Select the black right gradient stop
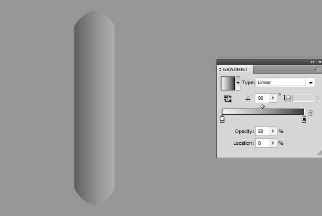Viewport: 322px width, 216px height. (x=304, y=119)
